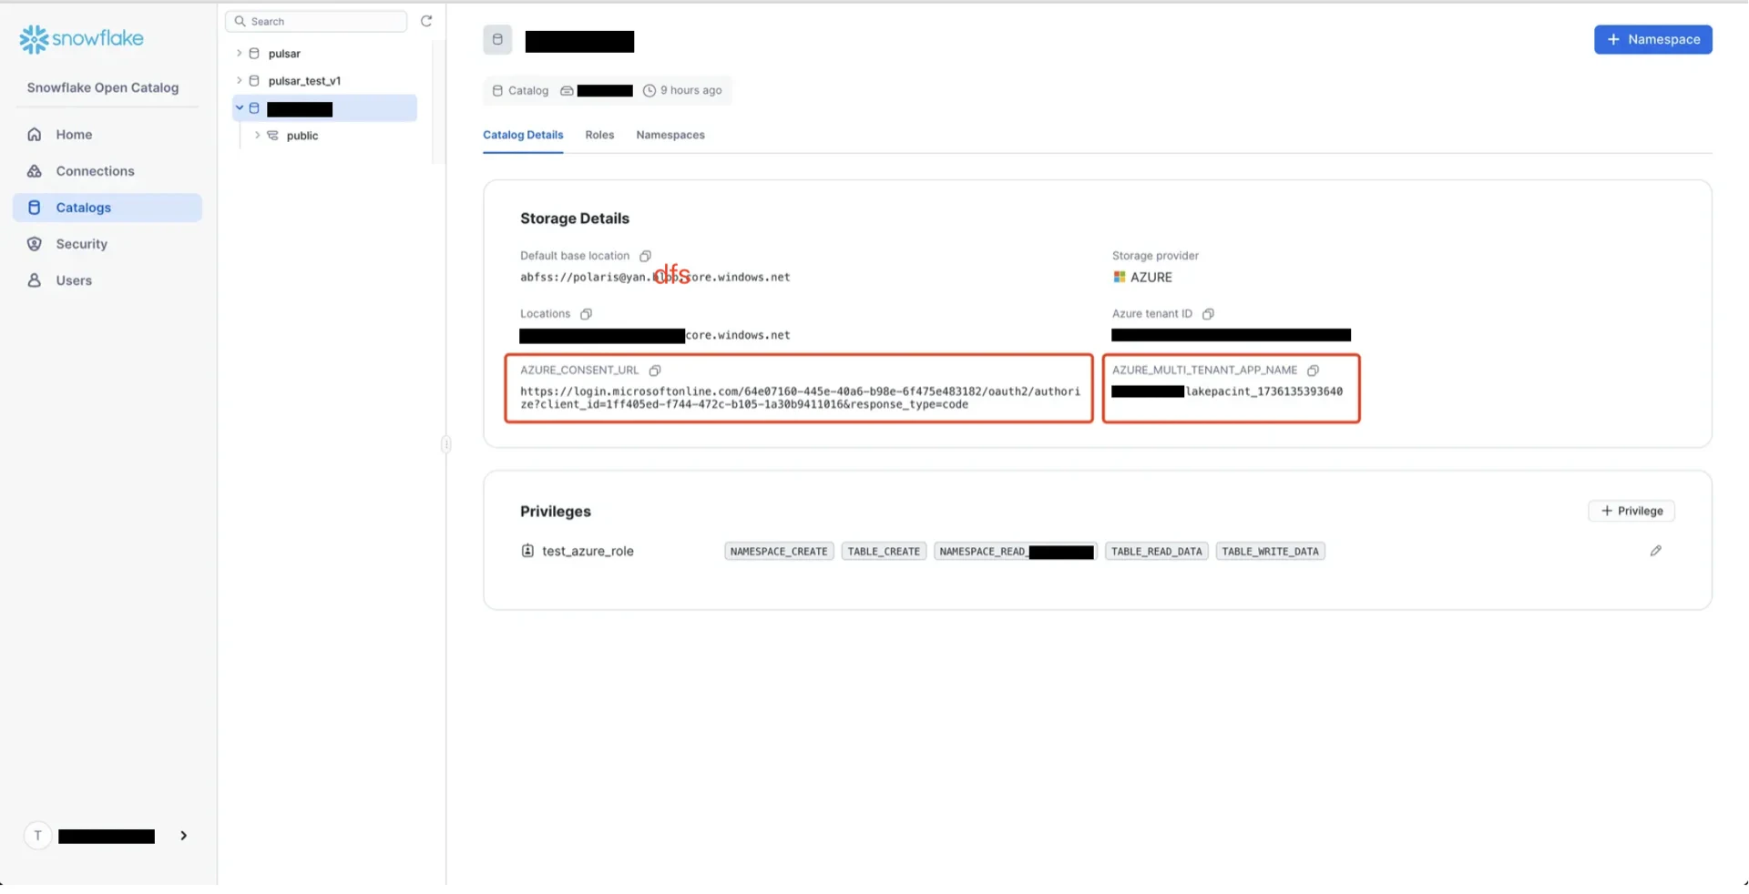Click the login.microsoftonline.com consent URL text

800,398
